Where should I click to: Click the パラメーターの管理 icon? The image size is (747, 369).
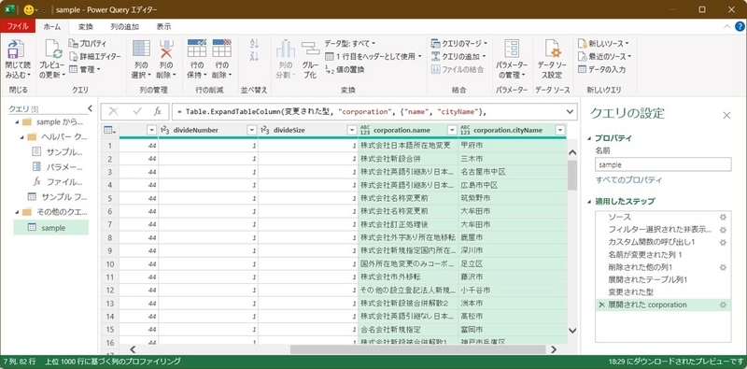pos(512,49)
